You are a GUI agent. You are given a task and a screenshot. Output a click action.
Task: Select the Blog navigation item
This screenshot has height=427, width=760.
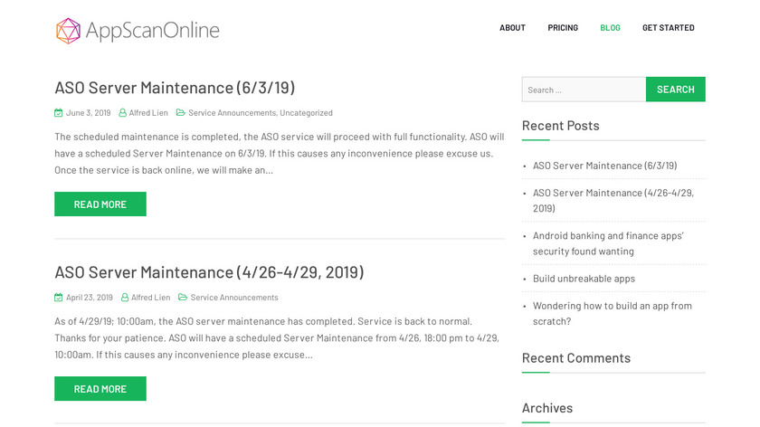610,28
